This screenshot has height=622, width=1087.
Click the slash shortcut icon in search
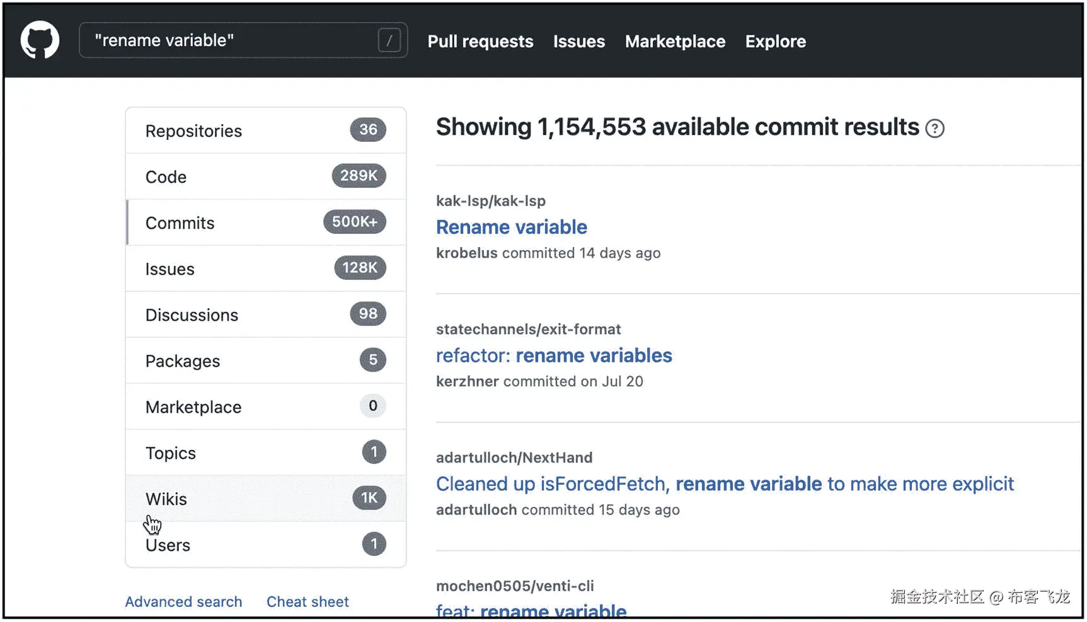point(389,41)
